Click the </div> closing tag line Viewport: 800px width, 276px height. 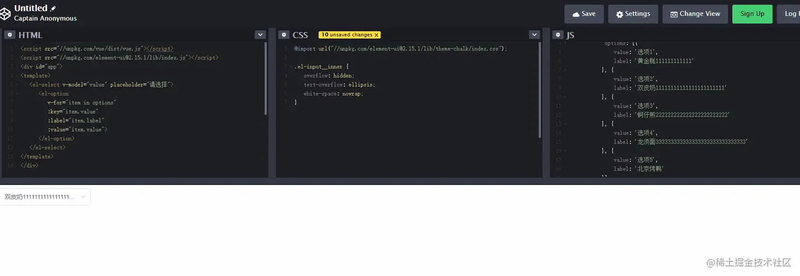coord(29,165)
